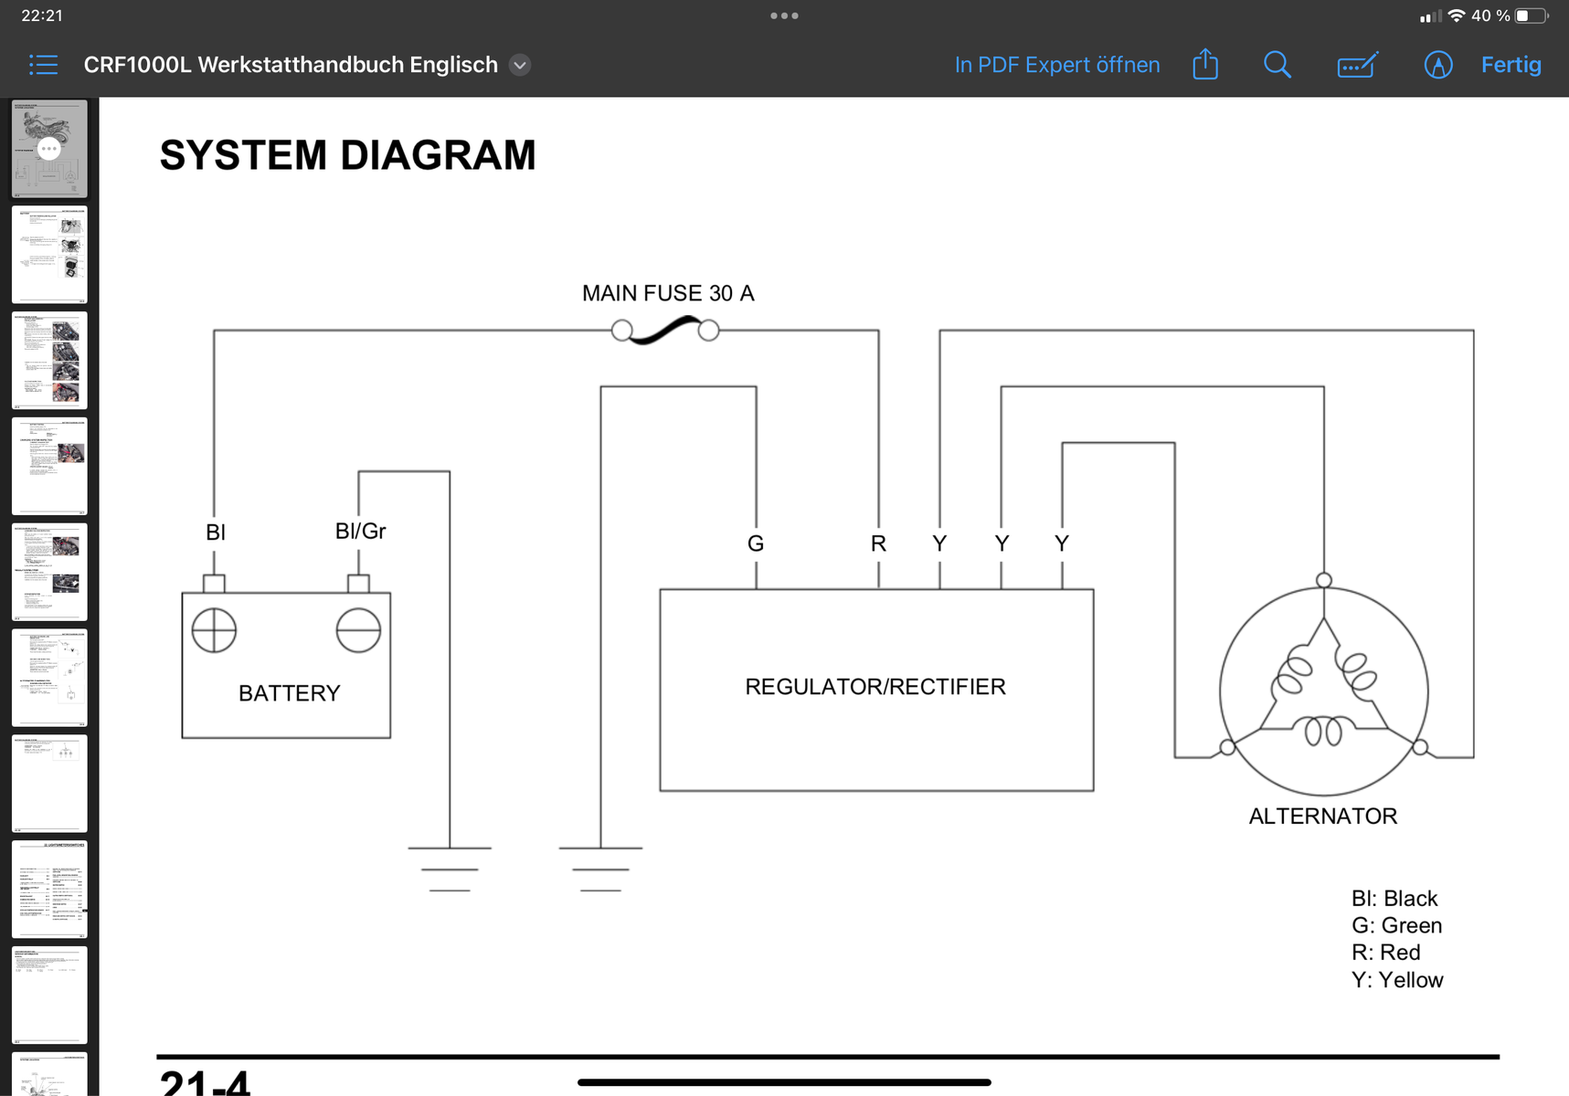Click 'In PDF Expert öffnen' link
Viewport: 1569px width, 1096px height.
(1056, 65)
